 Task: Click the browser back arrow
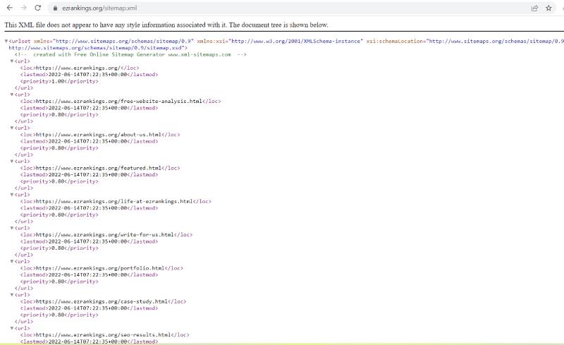click(x=8, y=8)
